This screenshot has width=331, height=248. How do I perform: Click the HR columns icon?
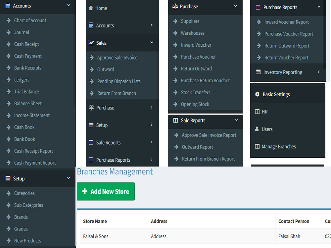click(x=257, y=111)
